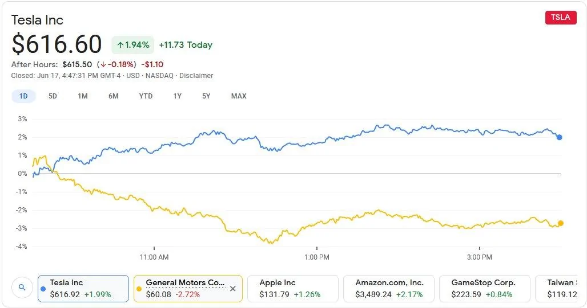This screenshot has width=587, height=308.
Task: Remove General Motors comparison with X
Action: click(232, 289)
